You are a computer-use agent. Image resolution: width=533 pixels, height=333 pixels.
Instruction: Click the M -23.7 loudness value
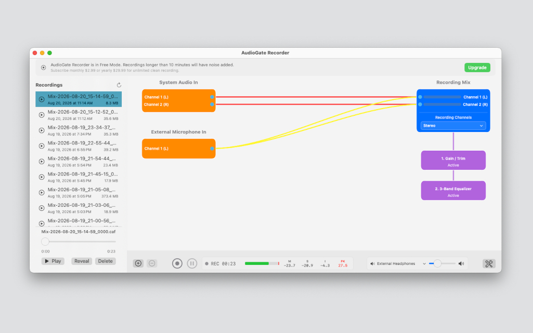pos(290,264)
